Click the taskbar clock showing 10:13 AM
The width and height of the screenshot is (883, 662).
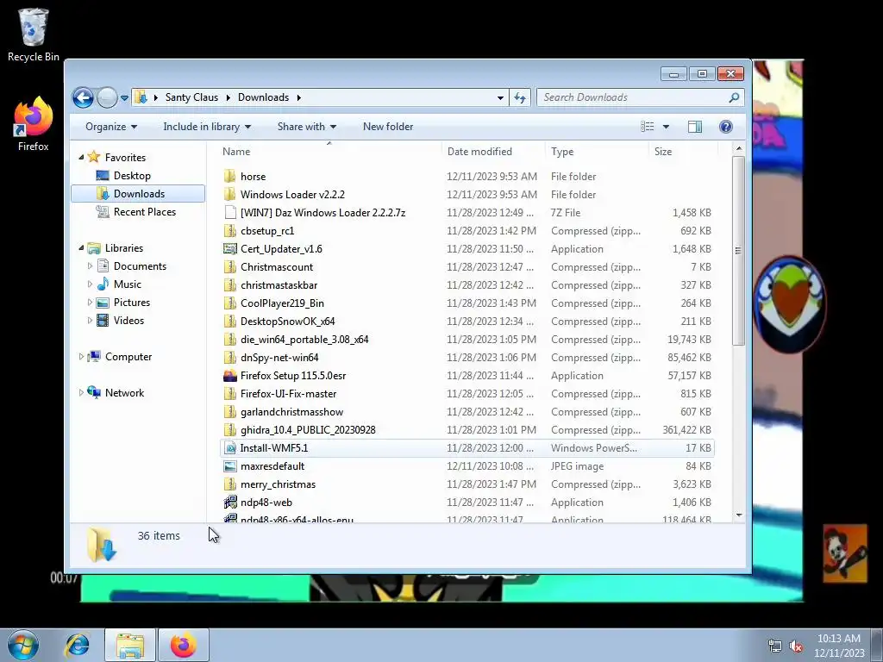[839, 646]
